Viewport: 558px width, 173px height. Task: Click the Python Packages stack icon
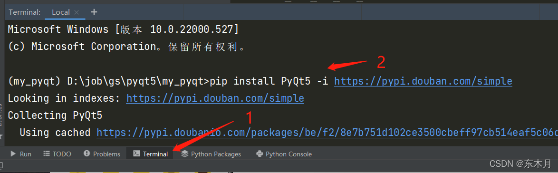point(184,154)
